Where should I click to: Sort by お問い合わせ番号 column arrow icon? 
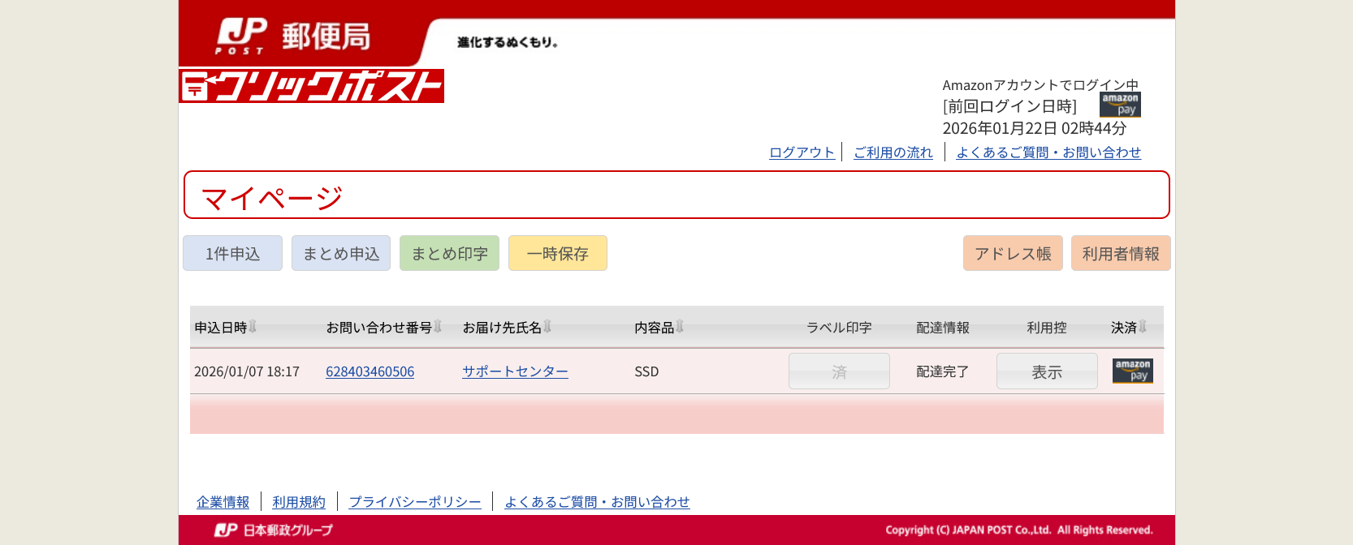click(438, 326)
